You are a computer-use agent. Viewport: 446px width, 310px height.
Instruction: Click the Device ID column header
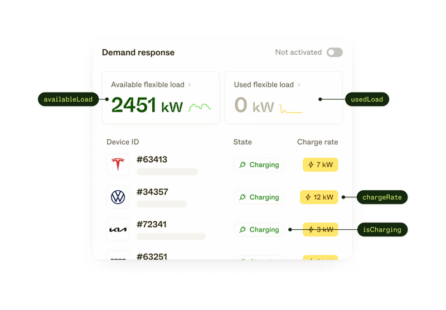pyautogui.click(x=123, y=142)
